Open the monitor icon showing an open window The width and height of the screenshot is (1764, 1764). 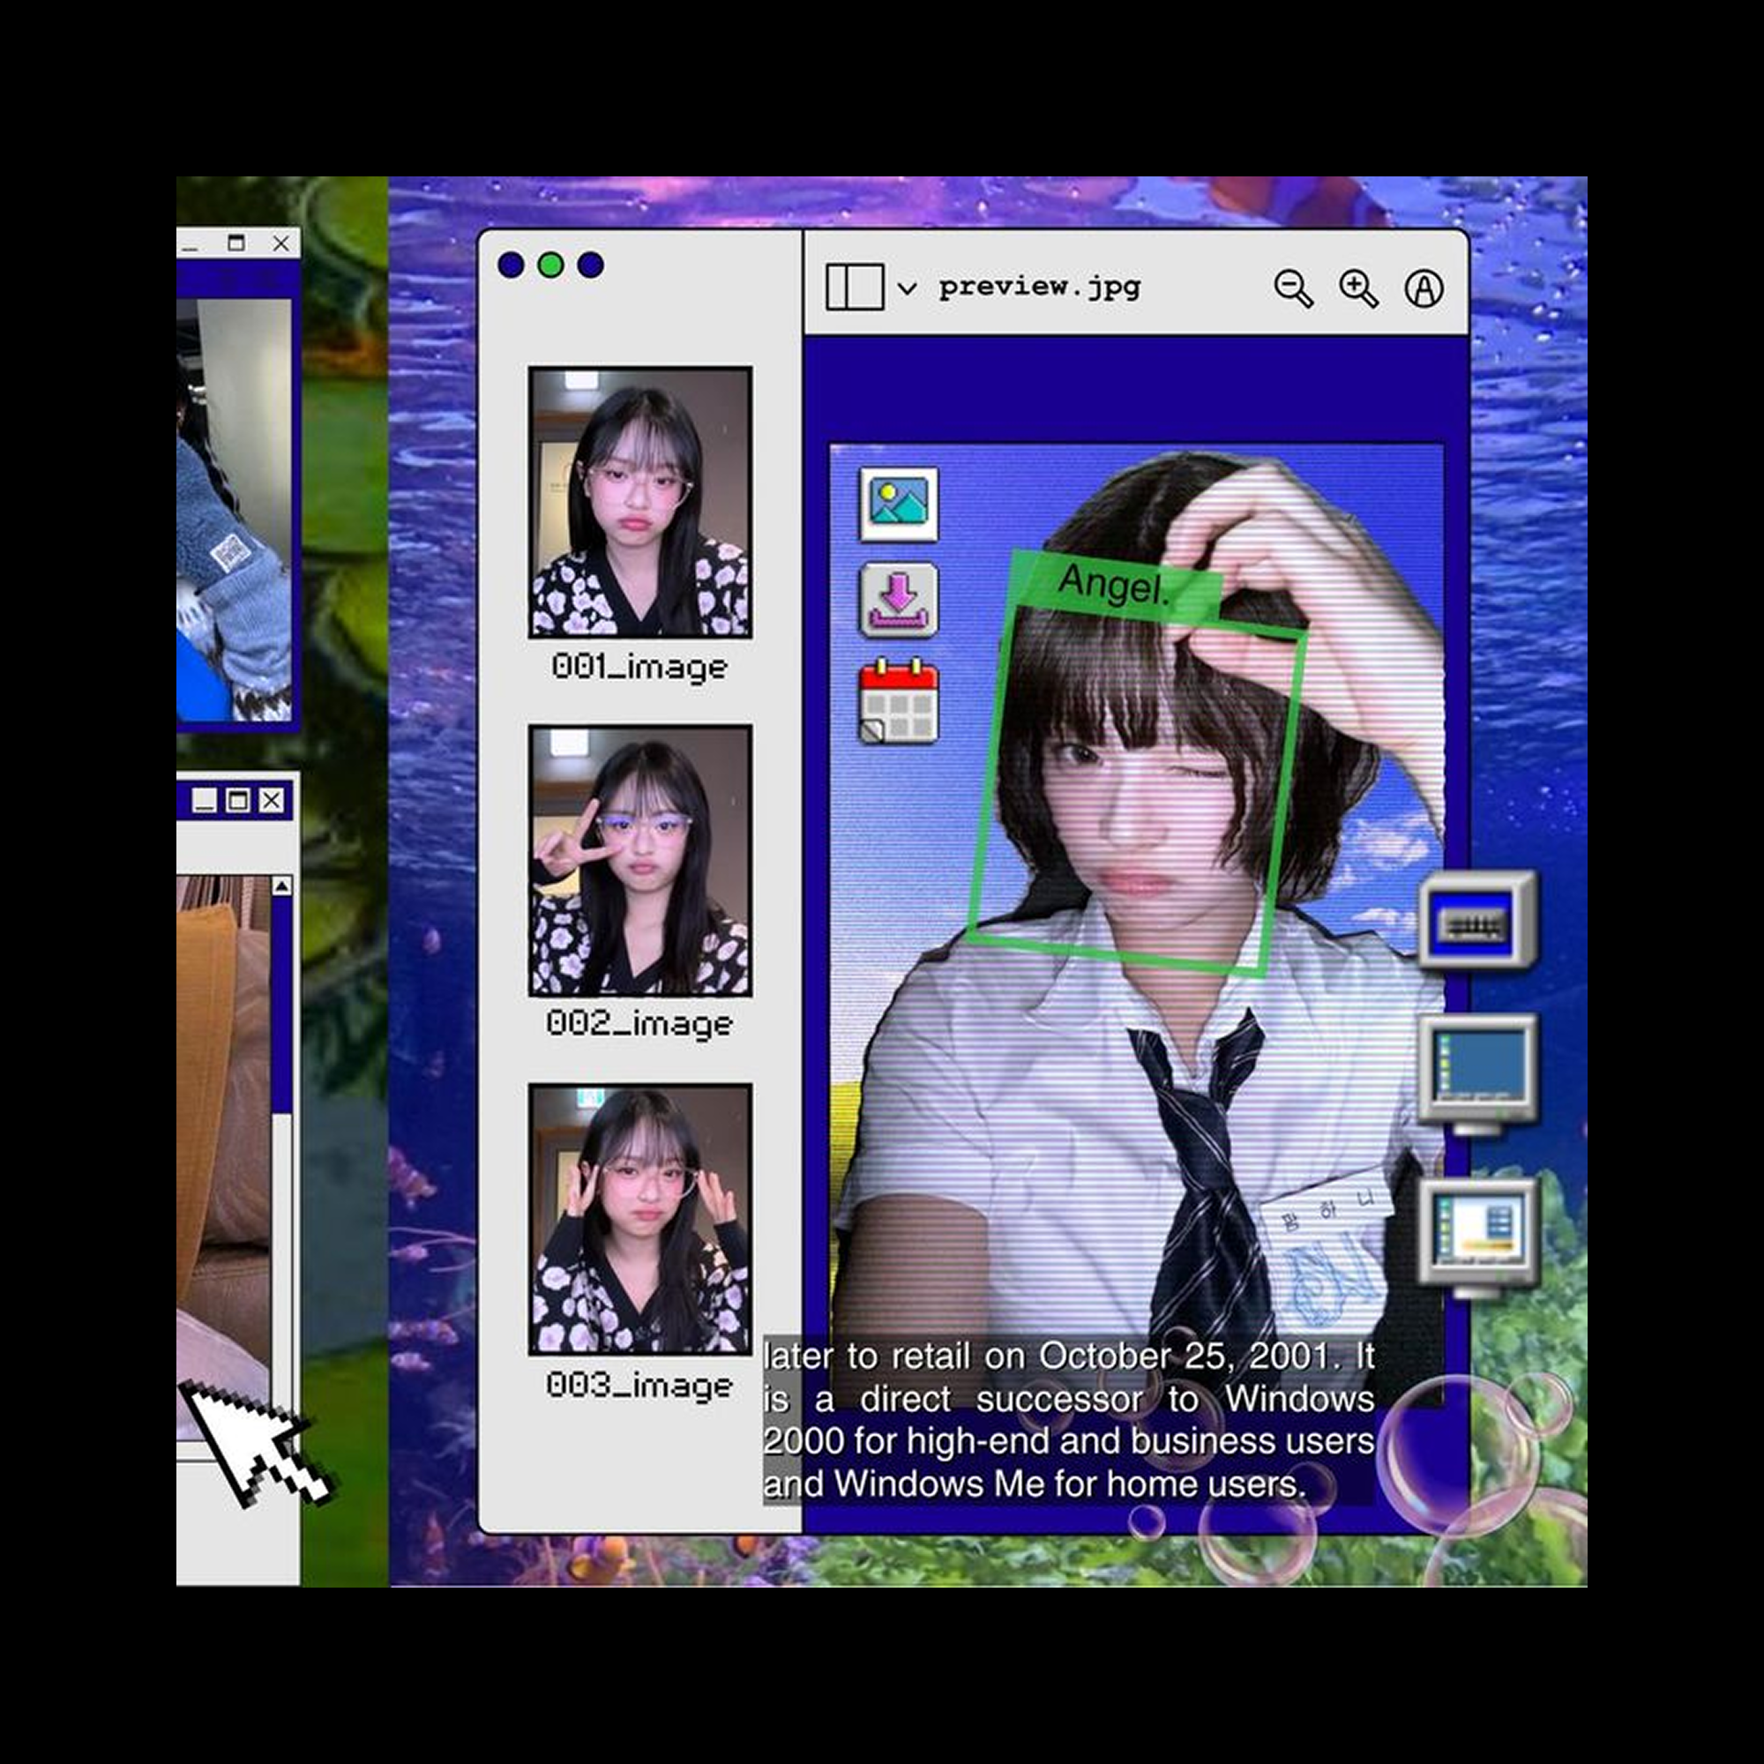(1479, 1237)
